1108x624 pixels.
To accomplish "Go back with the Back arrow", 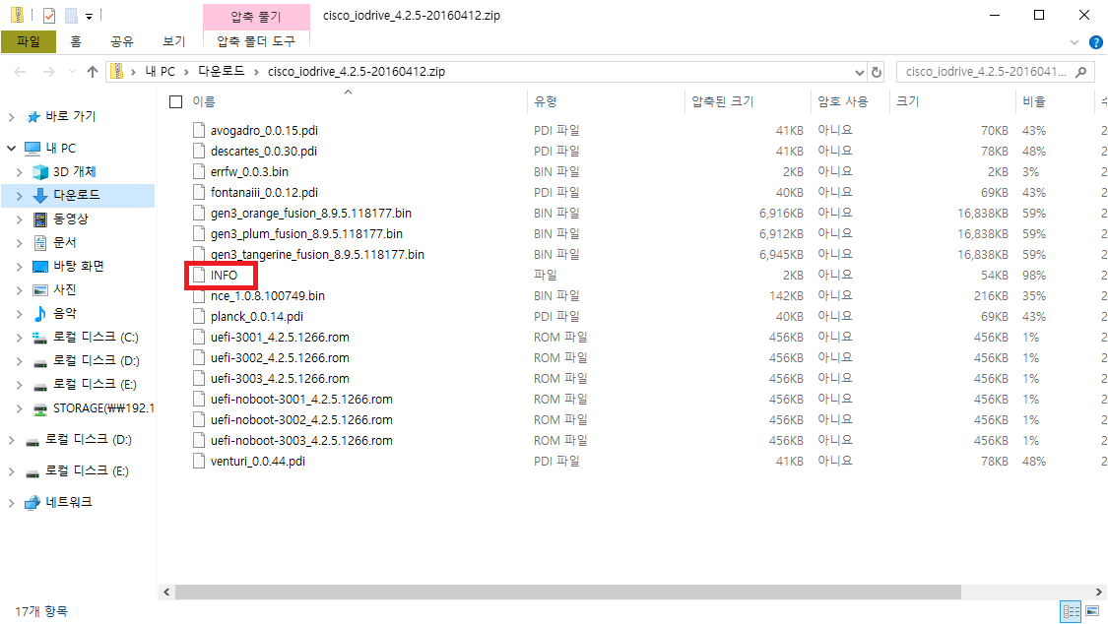I will (x=20, y=71).
